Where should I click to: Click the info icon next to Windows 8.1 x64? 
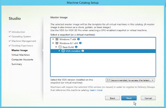pos(80,43)
